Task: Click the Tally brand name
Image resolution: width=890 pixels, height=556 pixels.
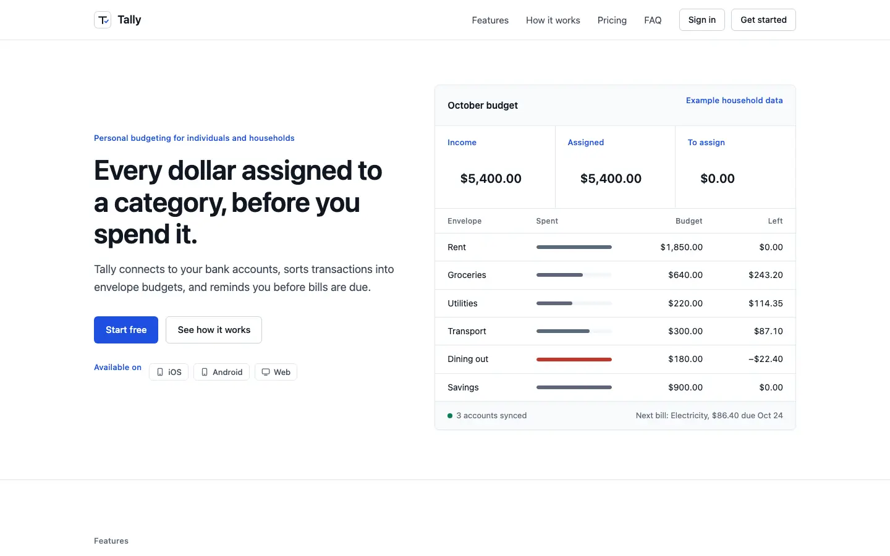Action: coord(129,20)
